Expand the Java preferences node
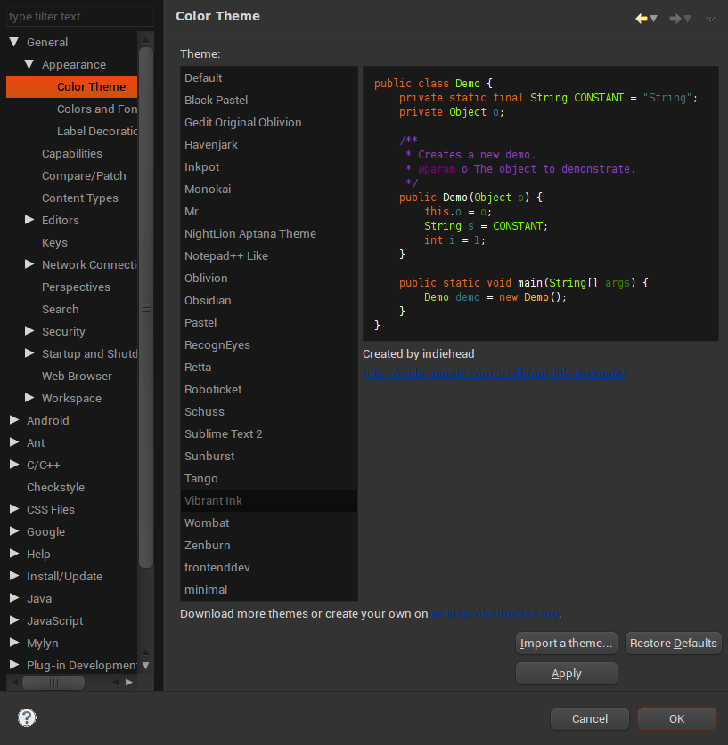 coord(14,598)
